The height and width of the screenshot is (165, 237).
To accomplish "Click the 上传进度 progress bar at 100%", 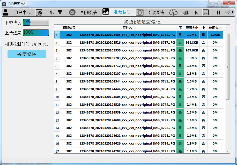I will tap(36, 33).
